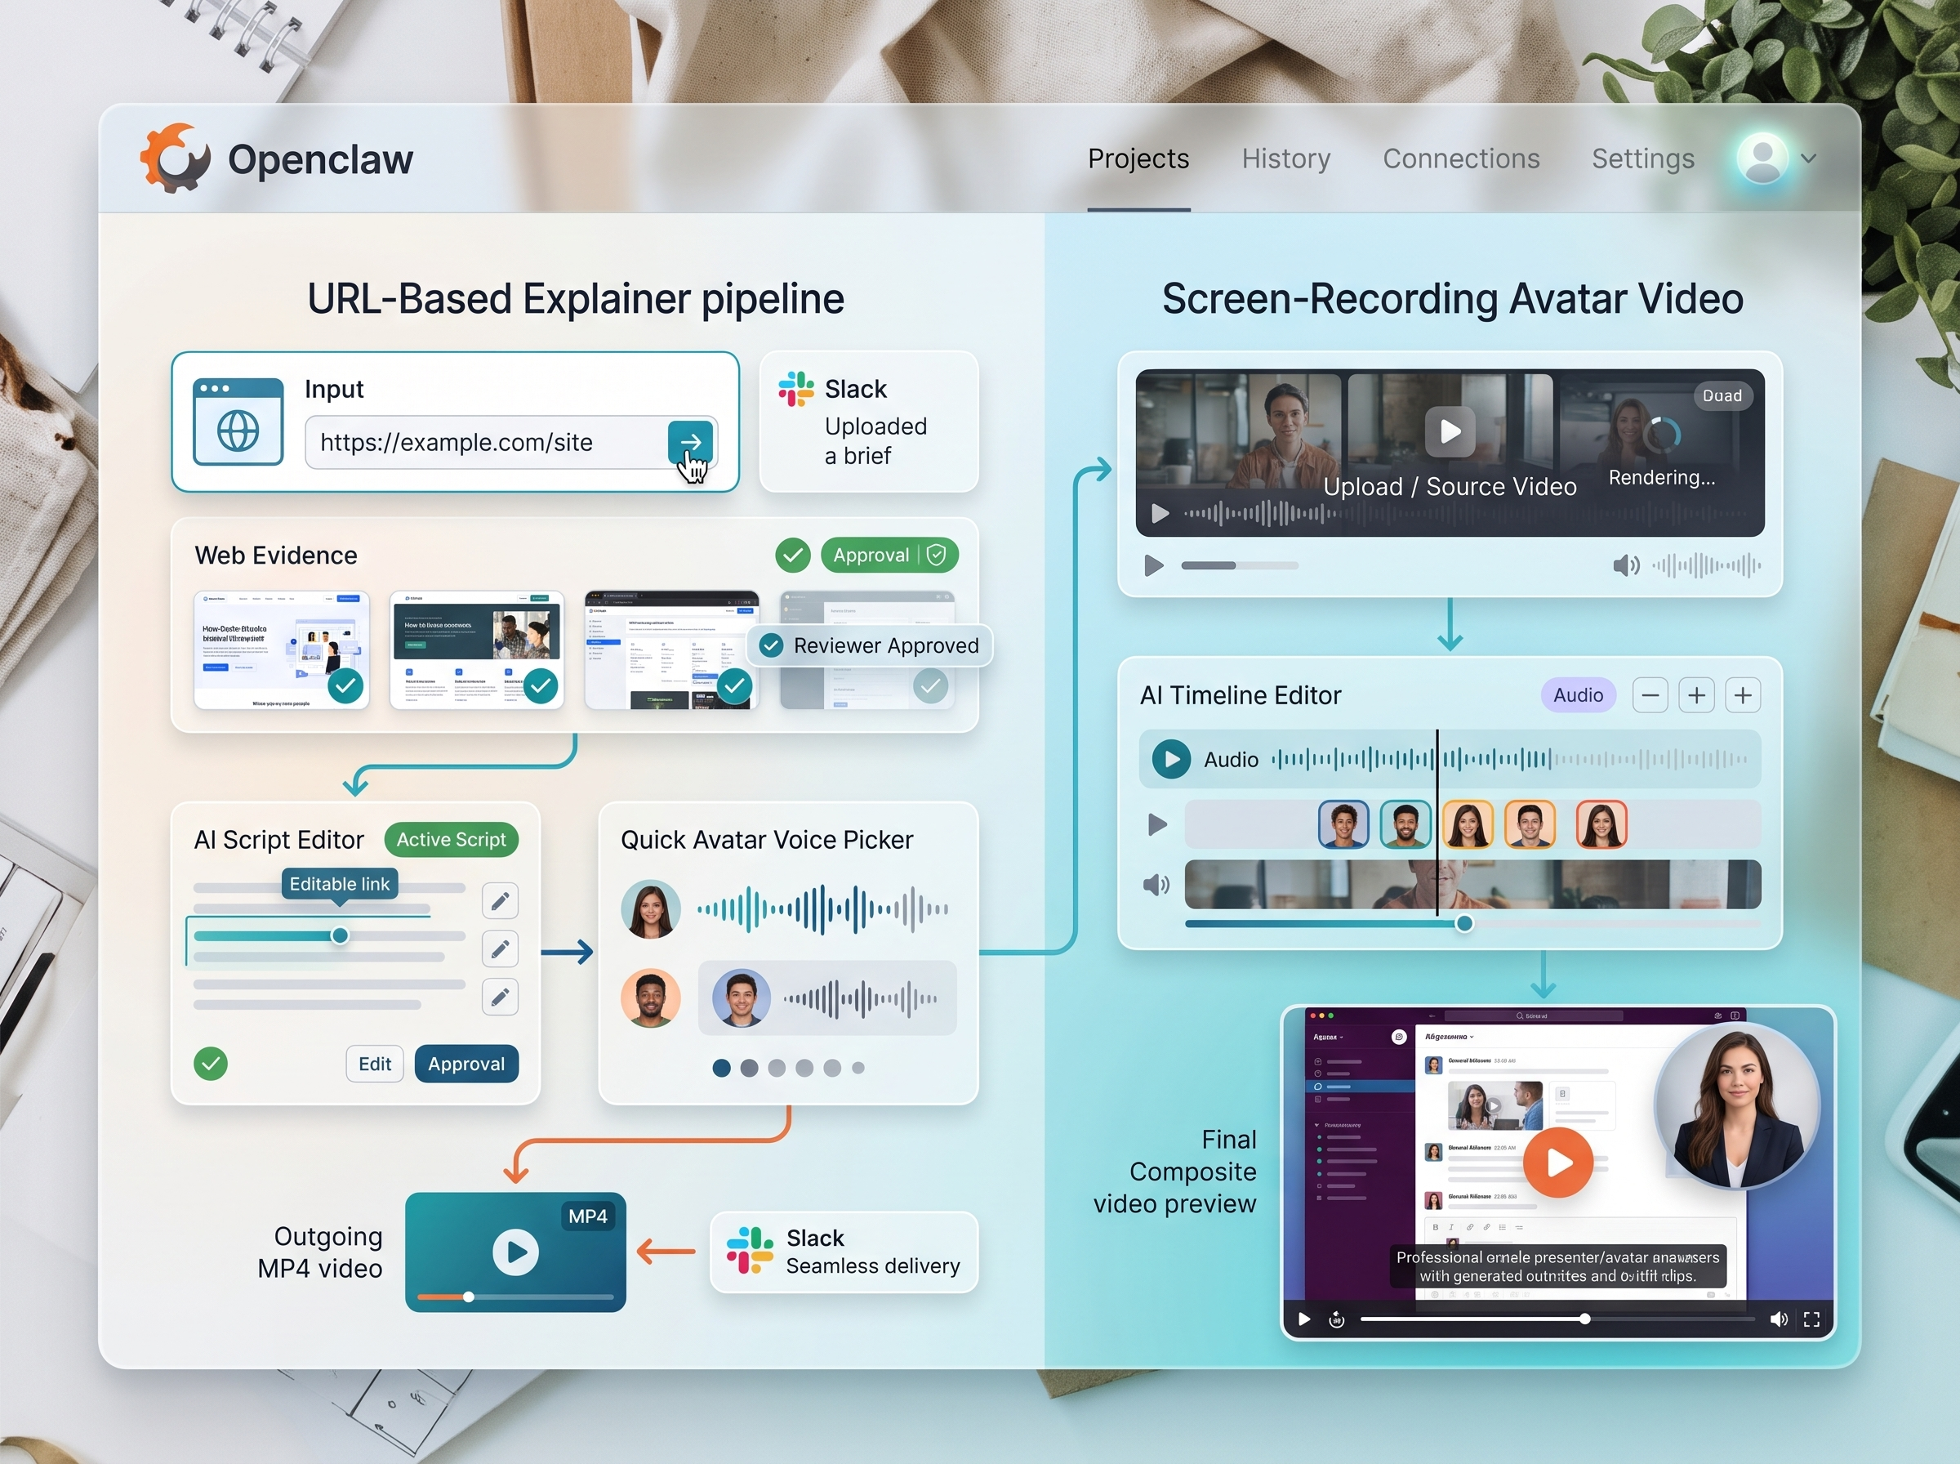Click the top pencil edit icon in Script Editor
The height and width of the screenshot is (1464, 1960).
click(x=501, y=900)
